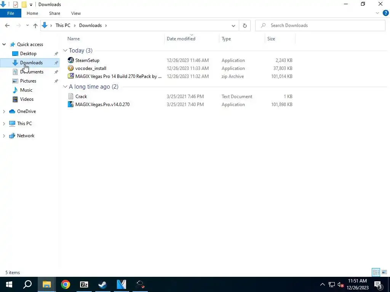Collapse the Today group

tap(65, 51)
